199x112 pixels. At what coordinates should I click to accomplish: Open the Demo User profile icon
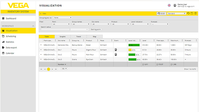(x=175, y=5)
